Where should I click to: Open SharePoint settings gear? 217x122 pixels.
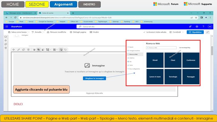pos(197,27)
